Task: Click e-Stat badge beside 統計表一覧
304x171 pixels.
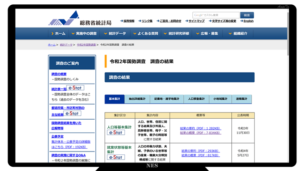Action: (x=75, y=88)
